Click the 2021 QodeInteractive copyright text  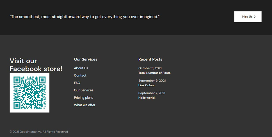(39, 132)
